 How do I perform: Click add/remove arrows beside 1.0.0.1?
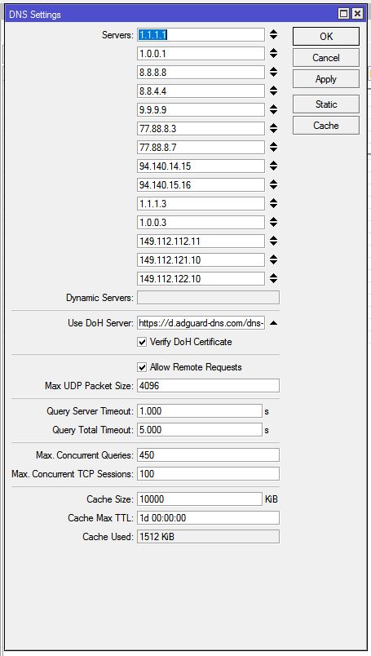273,54
